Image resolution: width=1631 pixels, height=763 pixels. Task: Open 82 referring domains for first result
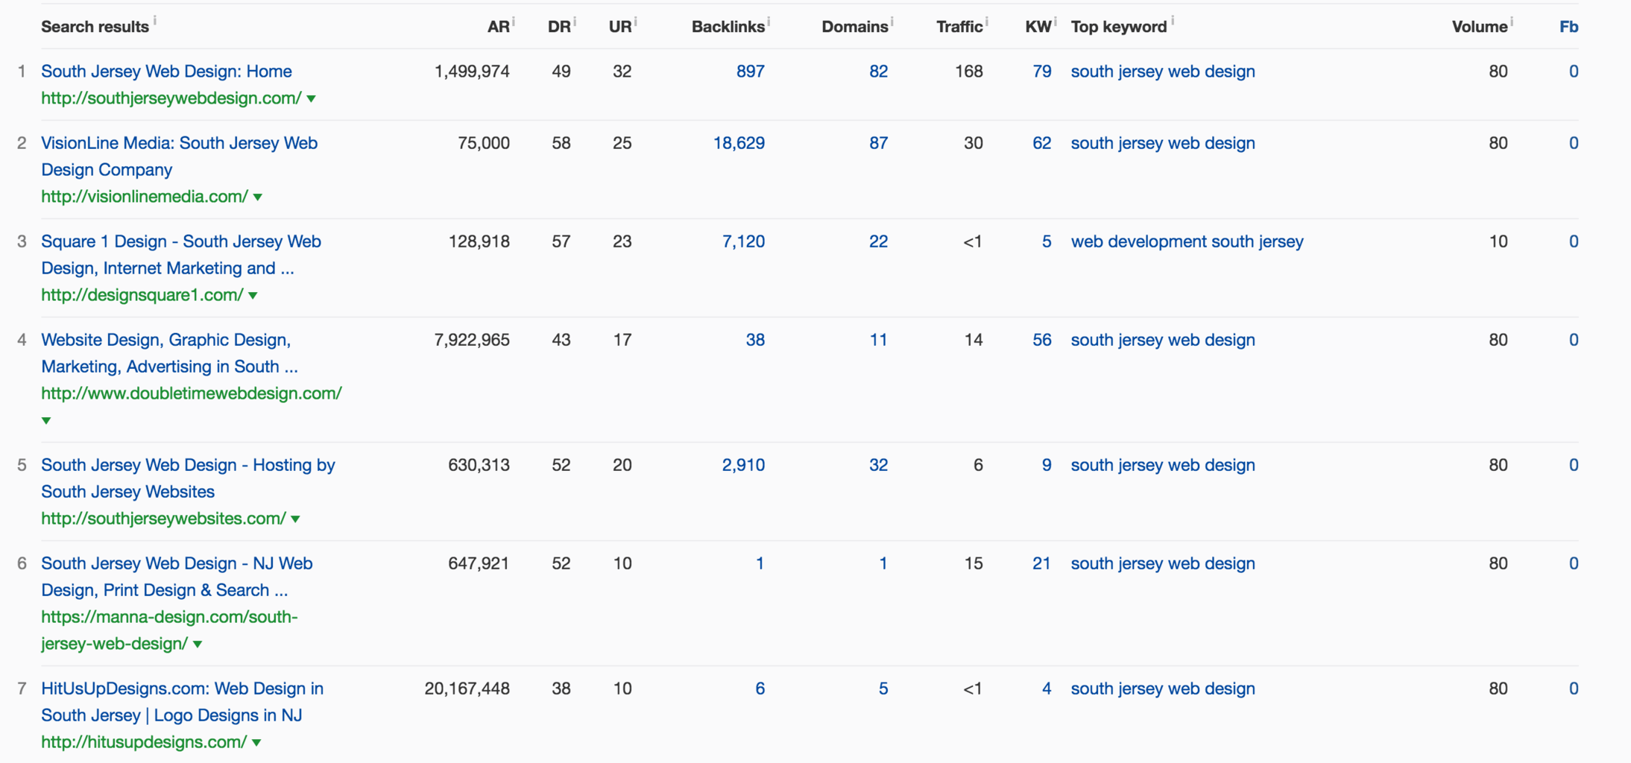(878, 72)
